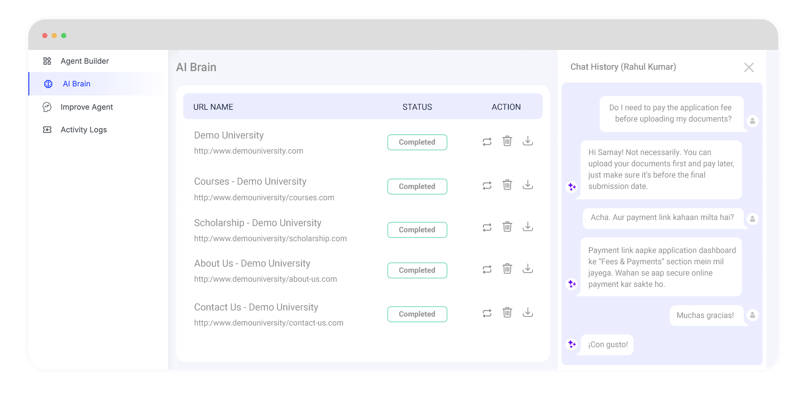Click the refresh icon for Demo University

487,141
